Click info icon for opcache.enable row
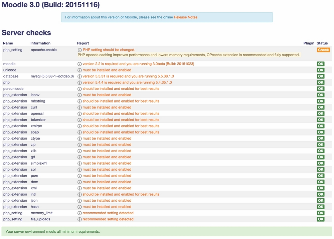 click(x=80, y=50)
